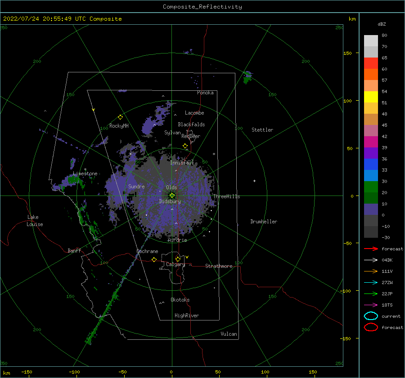Select the purple 36-39 dBZ color swatch
This screenshot has height=378, width=405.
(x=371, y=153)
